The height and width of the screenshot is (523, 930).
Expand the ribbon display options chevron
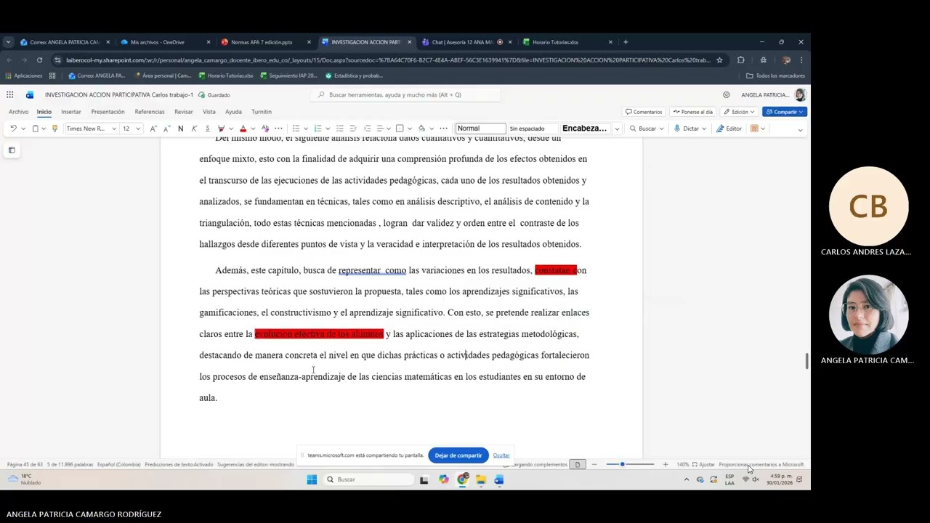[800, 129]
